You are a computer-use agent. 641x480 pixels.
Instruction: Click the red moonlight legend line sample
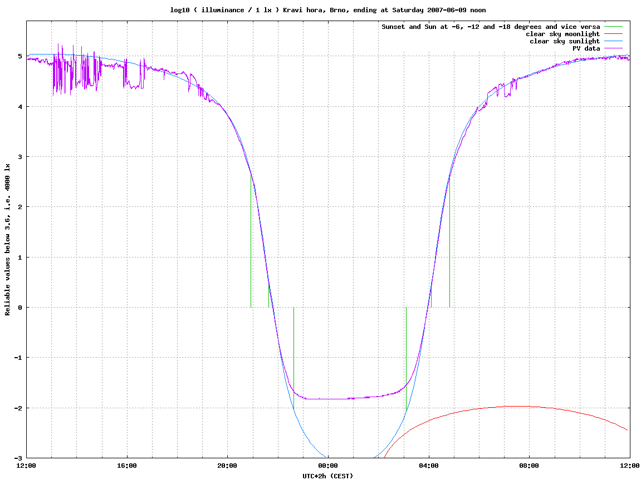click(x=613, y=34)
